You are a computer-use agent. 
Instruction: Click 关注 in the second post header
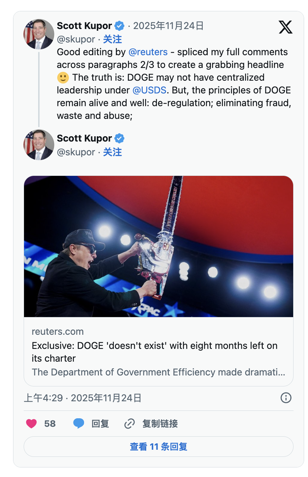tap(112, 152)
